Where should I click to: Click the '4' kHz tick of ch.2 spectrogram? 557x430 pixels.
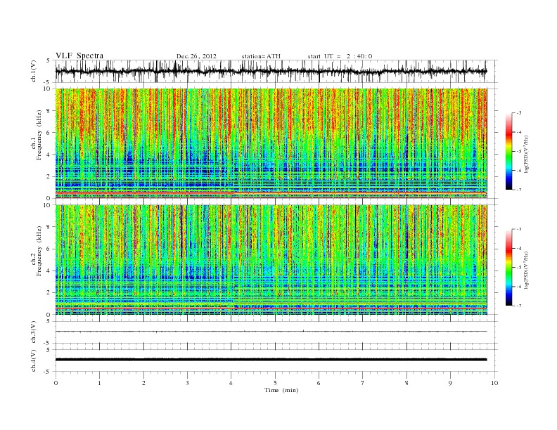(49, 271)
